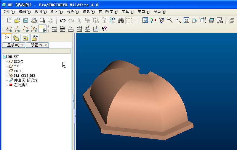Open the 窗口(W) menu

144,12
